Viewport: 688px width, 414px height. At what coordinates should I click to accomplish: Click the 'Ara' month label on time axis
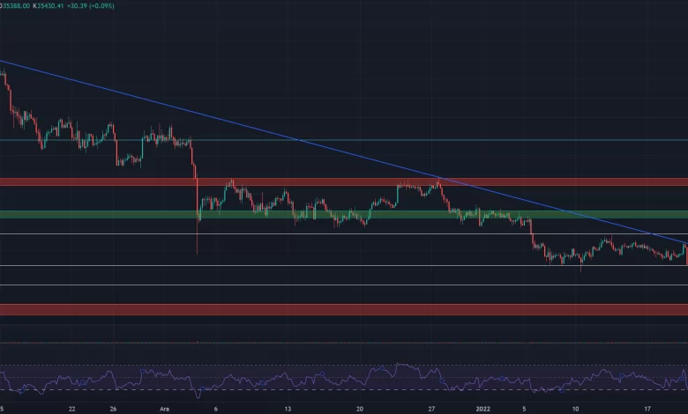pos(165,410)
